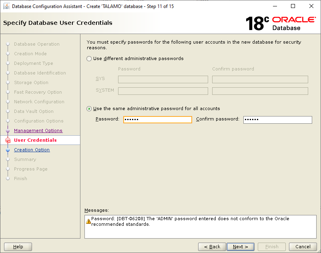Click the Creation Option step bullet
321x253 pixels.
tap(8, 150)
